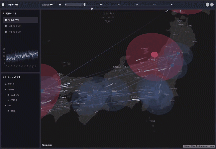Collapse the Map tree section
The width and height of the screenshot is (216, 149).
[5, 106]
